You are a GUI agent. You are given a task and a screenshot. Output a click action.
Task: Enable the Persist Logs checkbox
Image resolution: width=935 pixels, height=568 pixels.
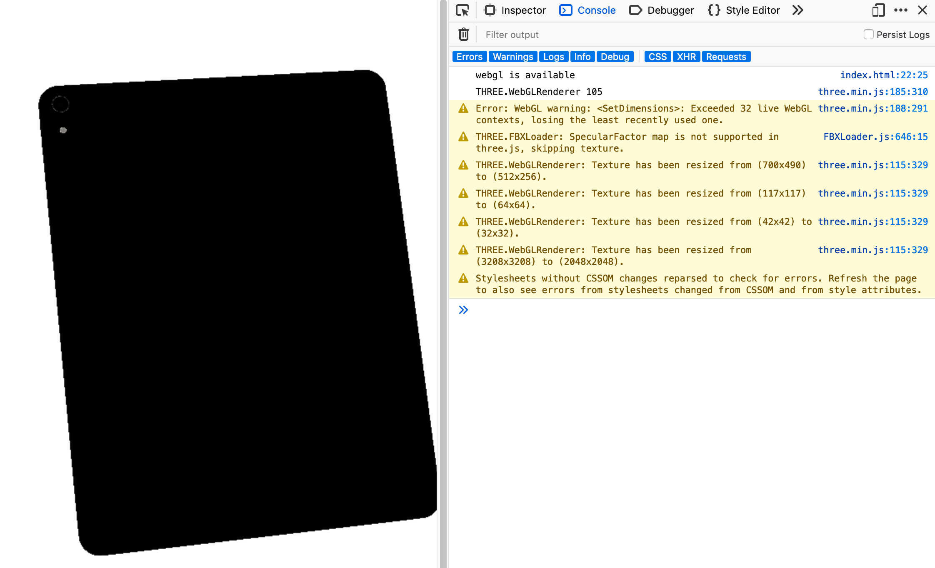868,35
